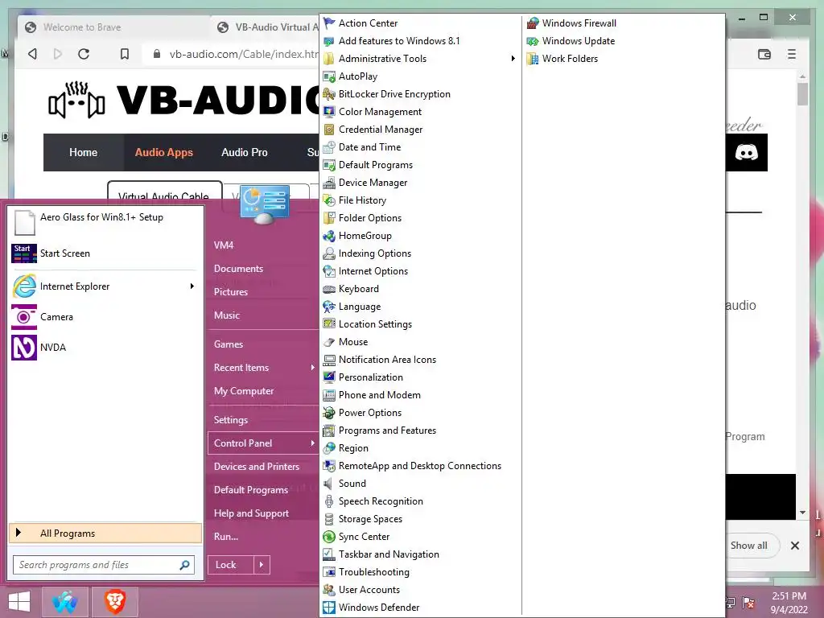Open the Keyboard icon
The height and width of the screenshot is (618, 824).
[329, 289]
